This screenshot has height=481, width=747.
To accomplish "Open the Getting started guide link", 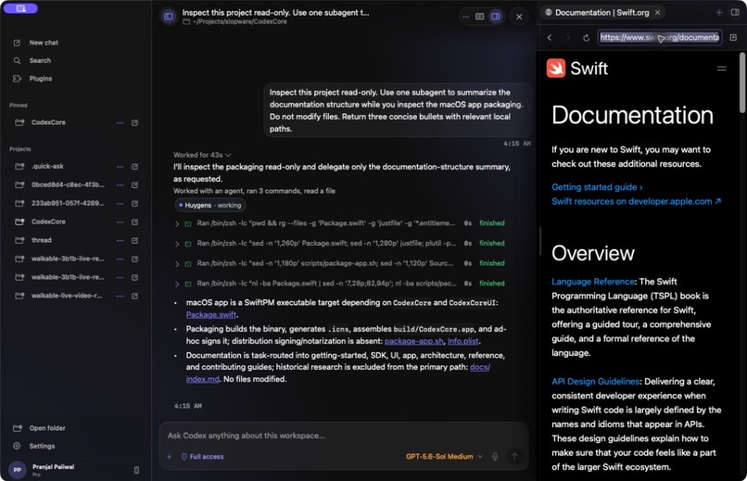I will 597,187.
